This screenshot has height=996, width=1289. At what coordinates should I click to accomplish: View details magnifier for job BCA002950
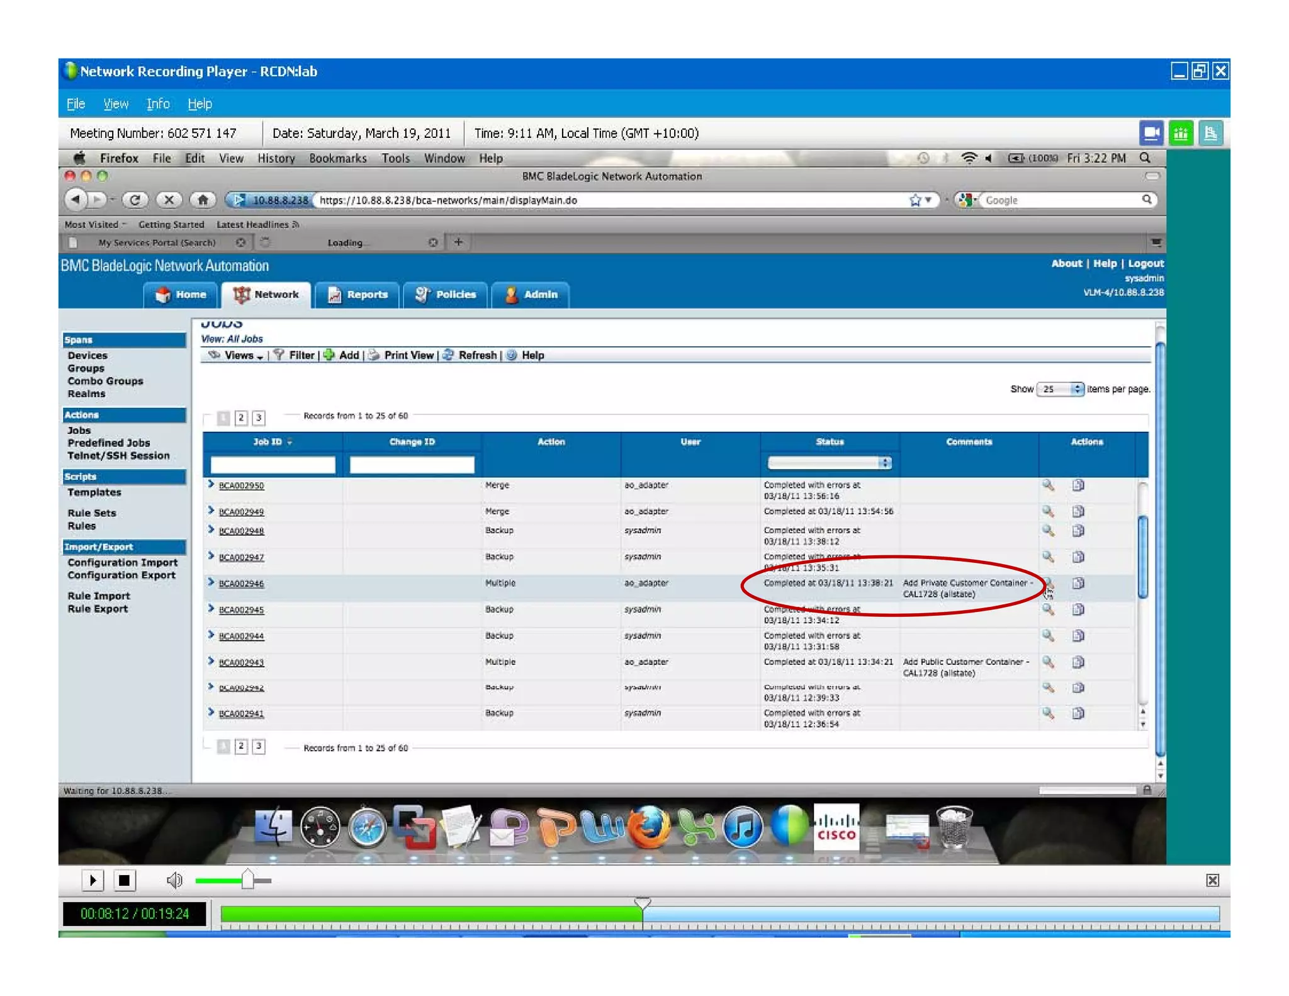point(1048,485)
